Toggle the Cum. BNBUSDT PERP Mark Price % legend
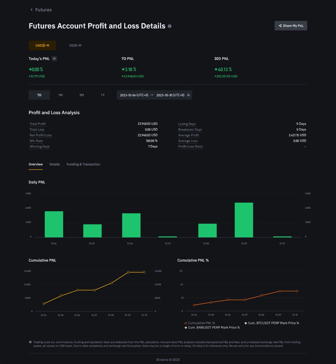The width and height of the screenshot is (336, 364). (212, 328)
